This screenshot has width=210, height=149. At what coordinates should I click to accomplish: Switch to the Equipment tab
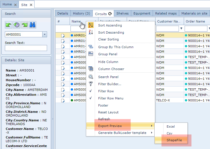(x=142, y=13)
